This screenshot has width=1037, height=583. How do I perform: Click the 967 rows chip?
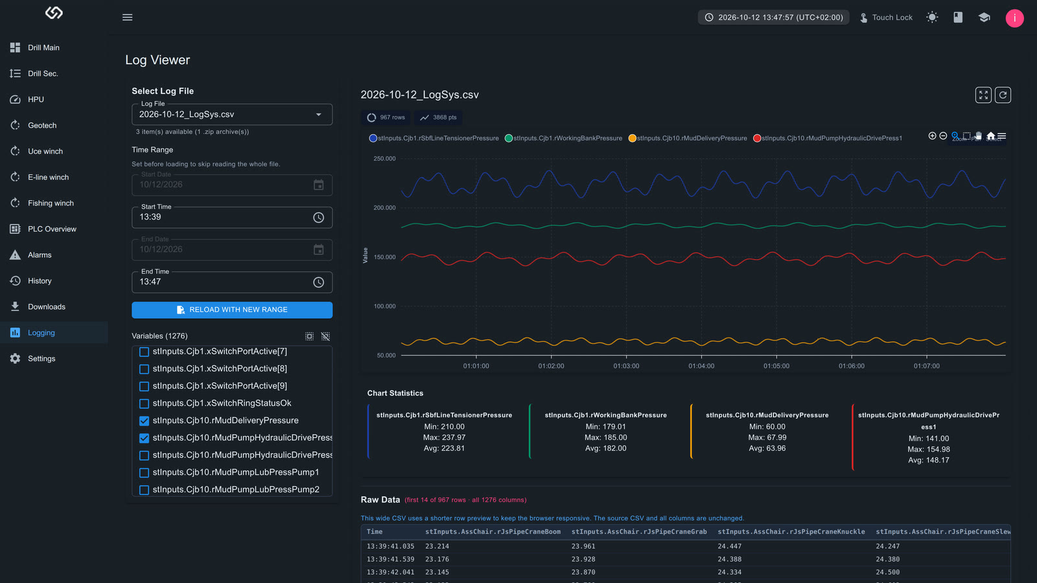(386, 118)
